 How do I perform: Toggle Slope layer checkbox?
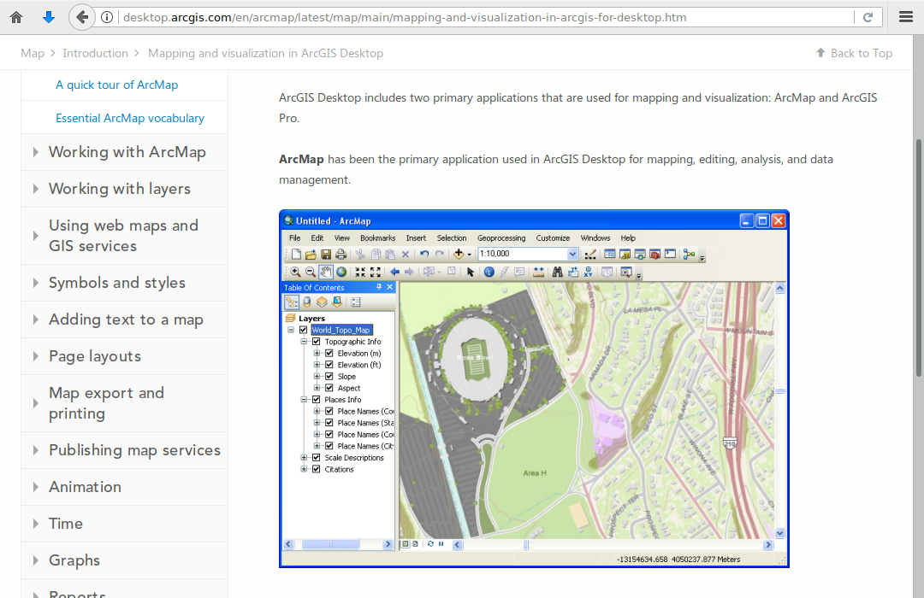pos(329,376)
